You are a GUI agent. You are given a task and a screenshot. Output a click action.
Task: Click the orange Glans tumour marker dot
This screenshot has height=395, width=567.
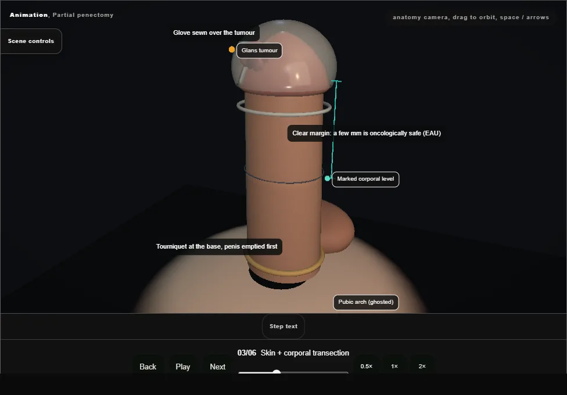tap(232, 49)
